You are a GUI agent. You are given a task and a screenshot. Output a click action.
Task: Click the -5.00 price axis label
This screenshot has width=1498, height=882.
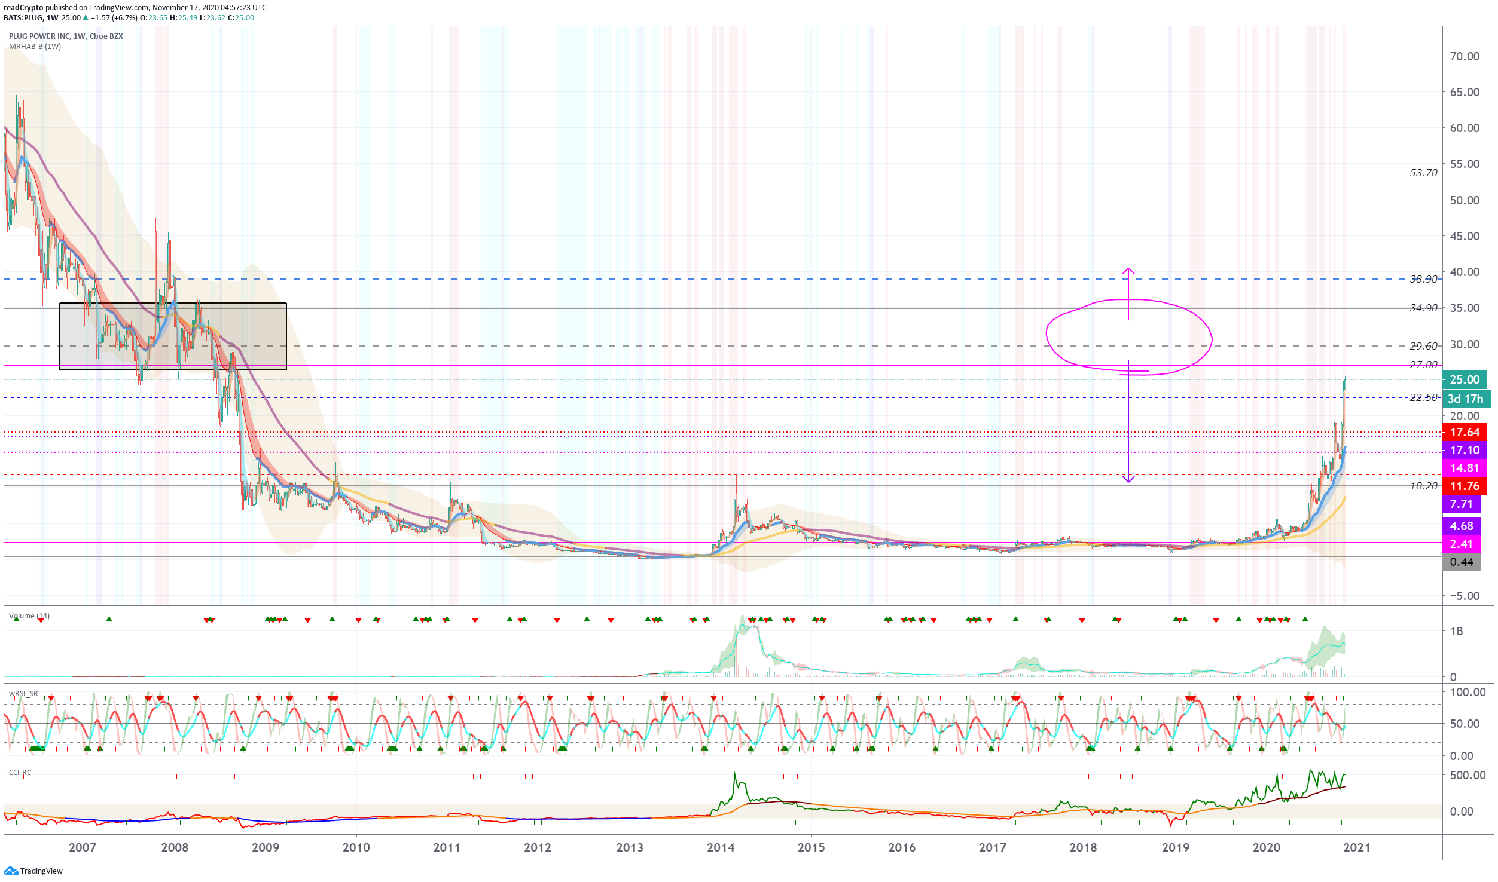1465,596
